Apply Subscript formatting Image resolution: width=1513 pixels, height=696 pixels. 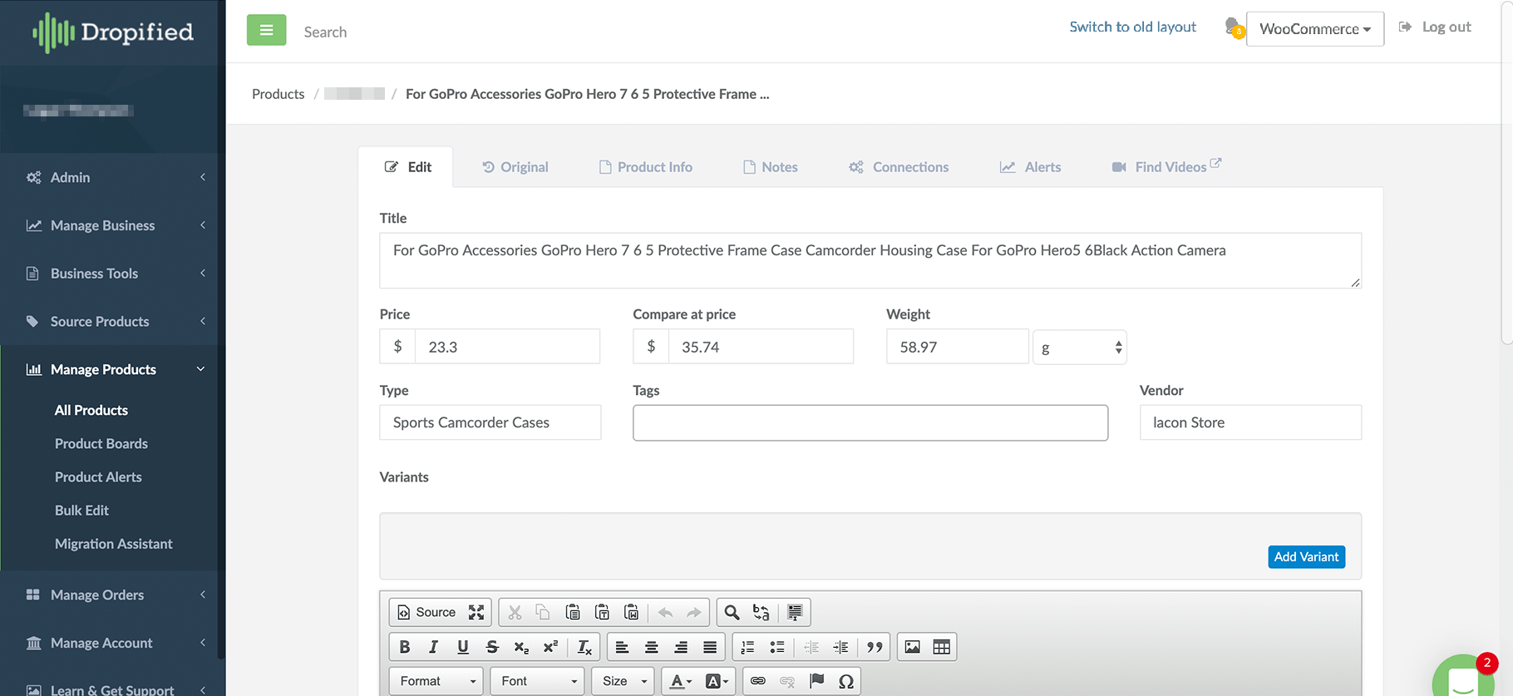coord(521,647)
